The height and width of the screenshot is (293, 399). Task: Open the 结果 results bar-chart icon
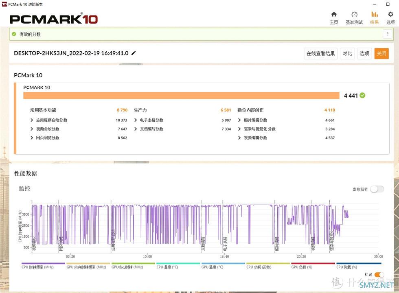(x=374, y=14)
